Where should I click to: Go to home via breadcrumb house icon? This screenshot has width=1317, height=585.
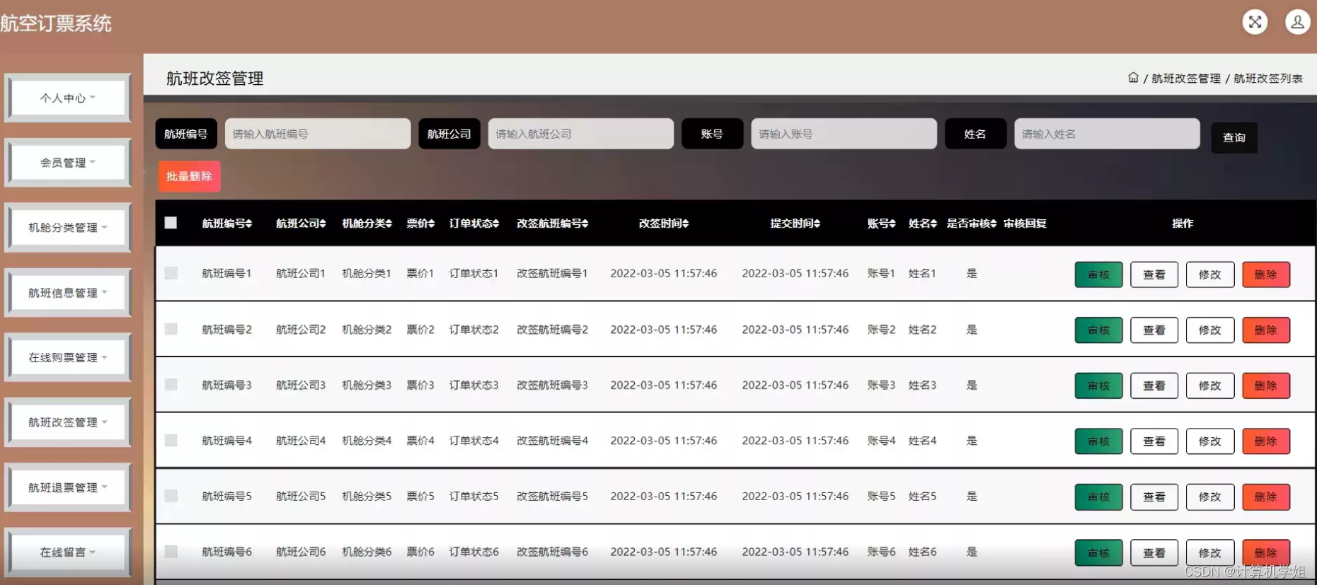coord(1133,78)
